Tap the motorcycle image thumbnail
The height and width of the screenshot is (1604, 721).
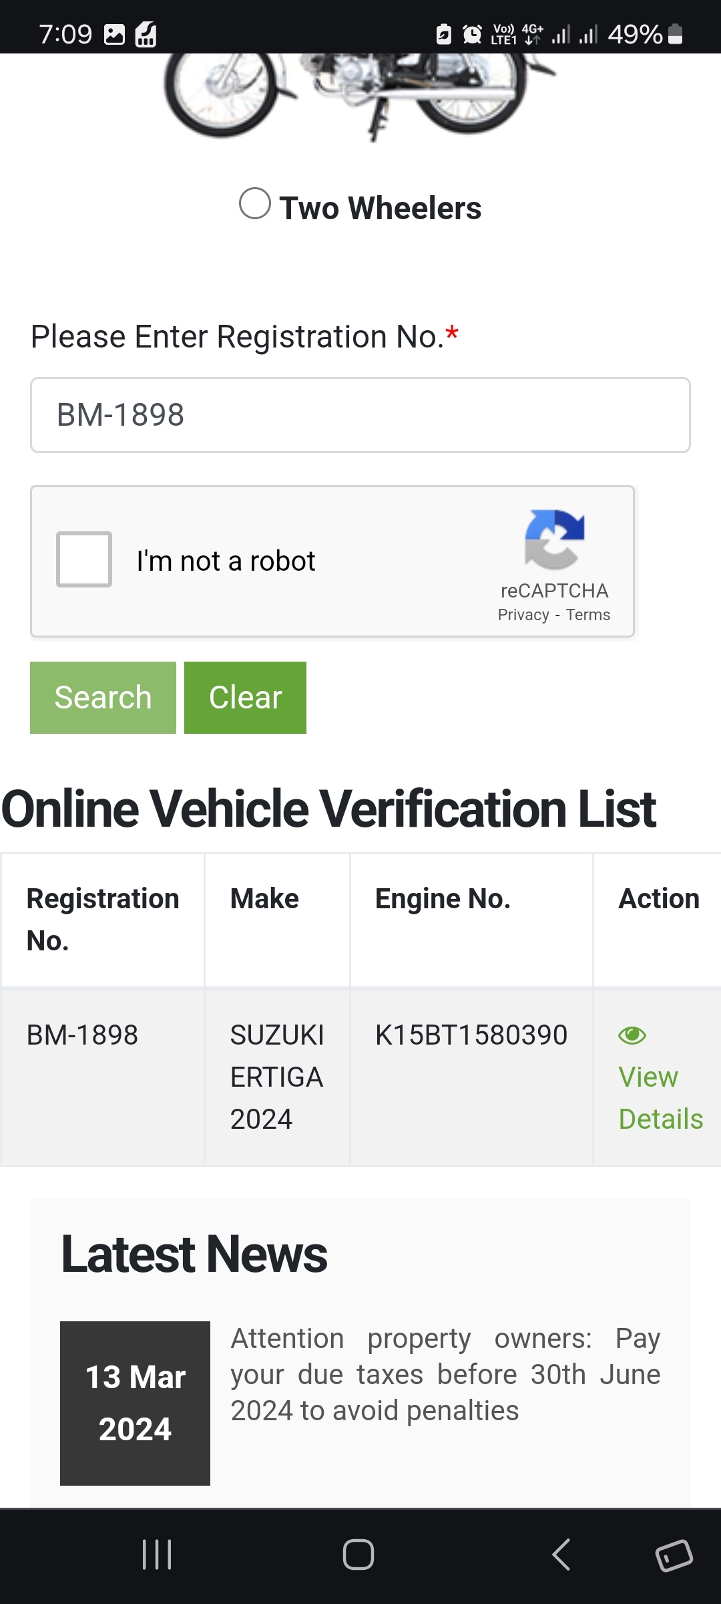pos(360,96)
